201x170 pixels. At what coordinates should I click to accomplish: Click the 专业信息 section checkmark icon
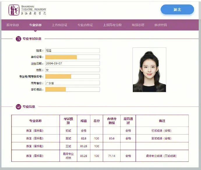point(18,107)
